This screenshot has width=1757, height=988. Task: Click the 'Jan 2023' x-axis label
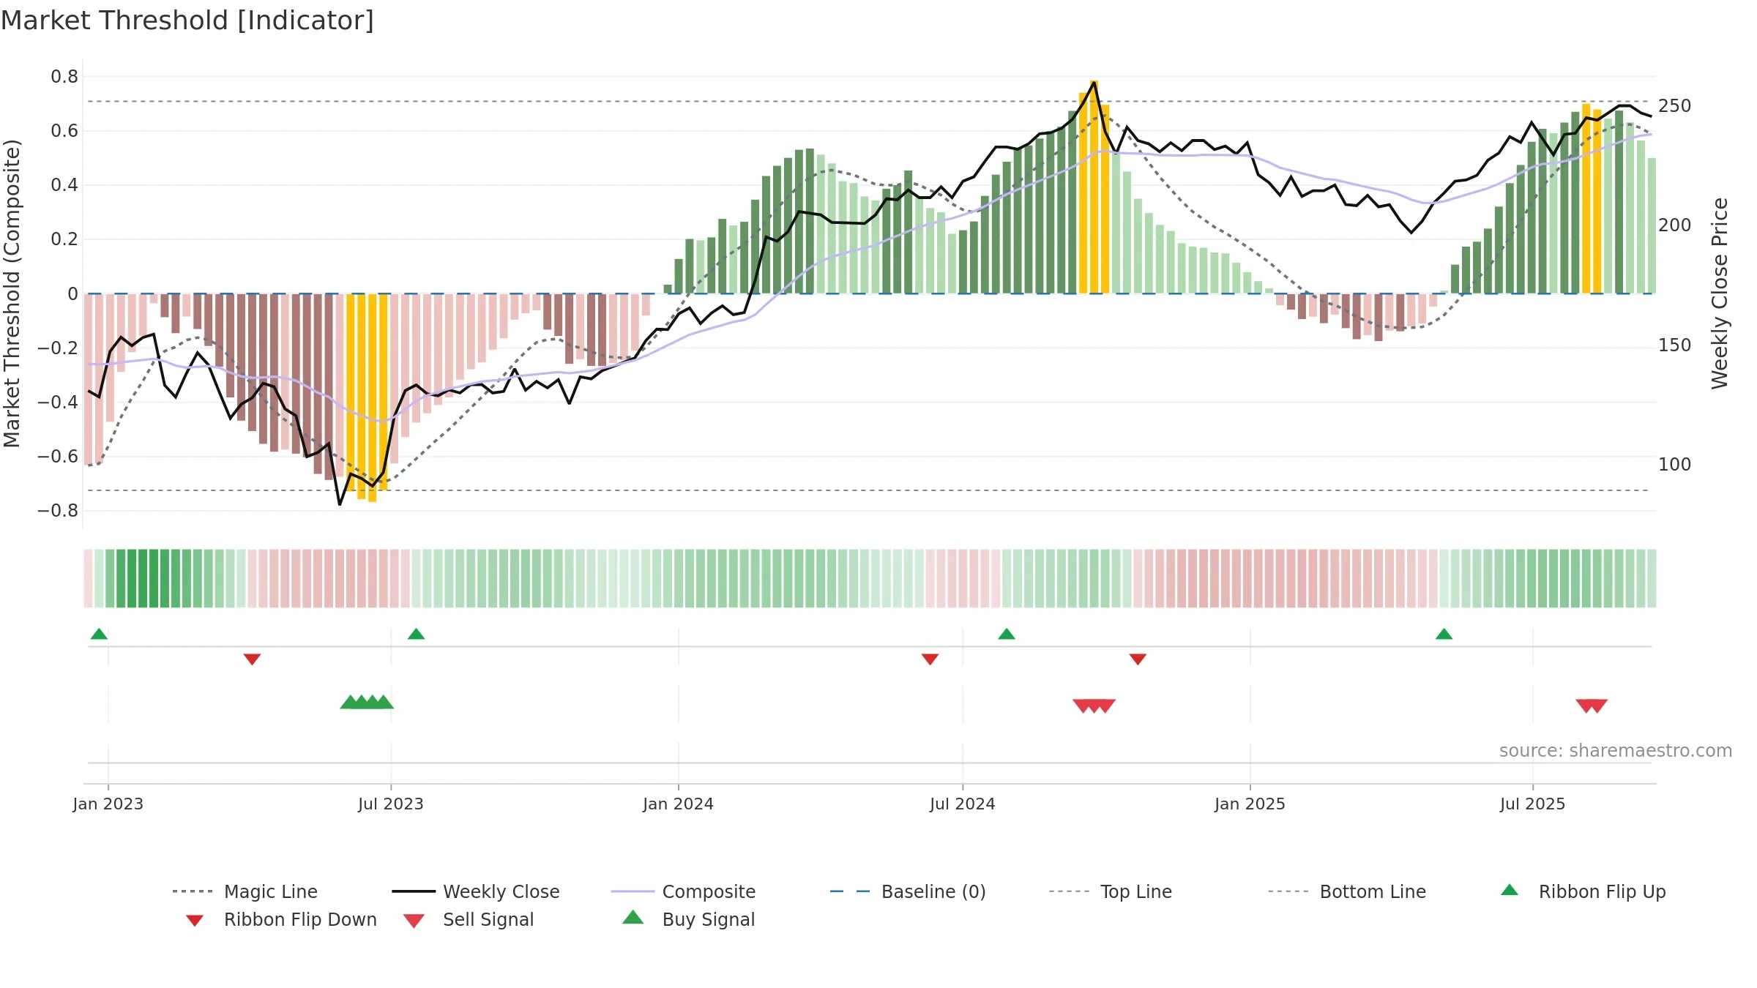108,804
